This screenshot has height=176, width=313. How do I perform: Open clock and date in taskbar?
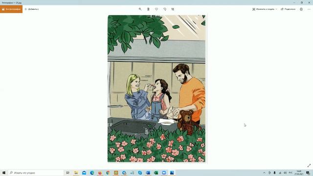[x=299, y=173]
